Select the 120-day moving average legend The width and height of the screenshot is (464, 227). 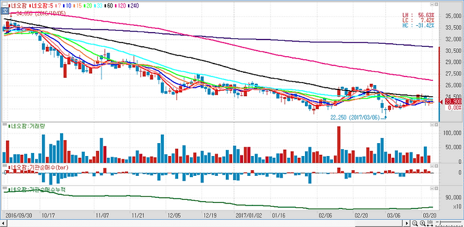pyautogui.click(x=121, y=6)
